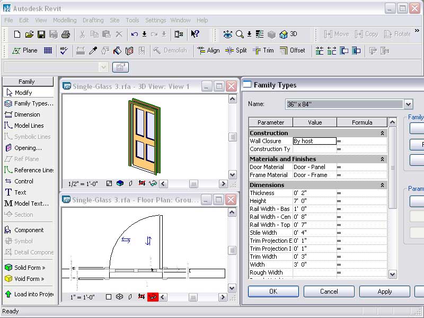
Task: Click model graphics style cube in 3D view bar
Action: pos(120,183)
